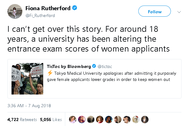Click the verified badge beside Fiona Rutherford
Viewport: 188px width, 126px height.
tap(74, 9)
